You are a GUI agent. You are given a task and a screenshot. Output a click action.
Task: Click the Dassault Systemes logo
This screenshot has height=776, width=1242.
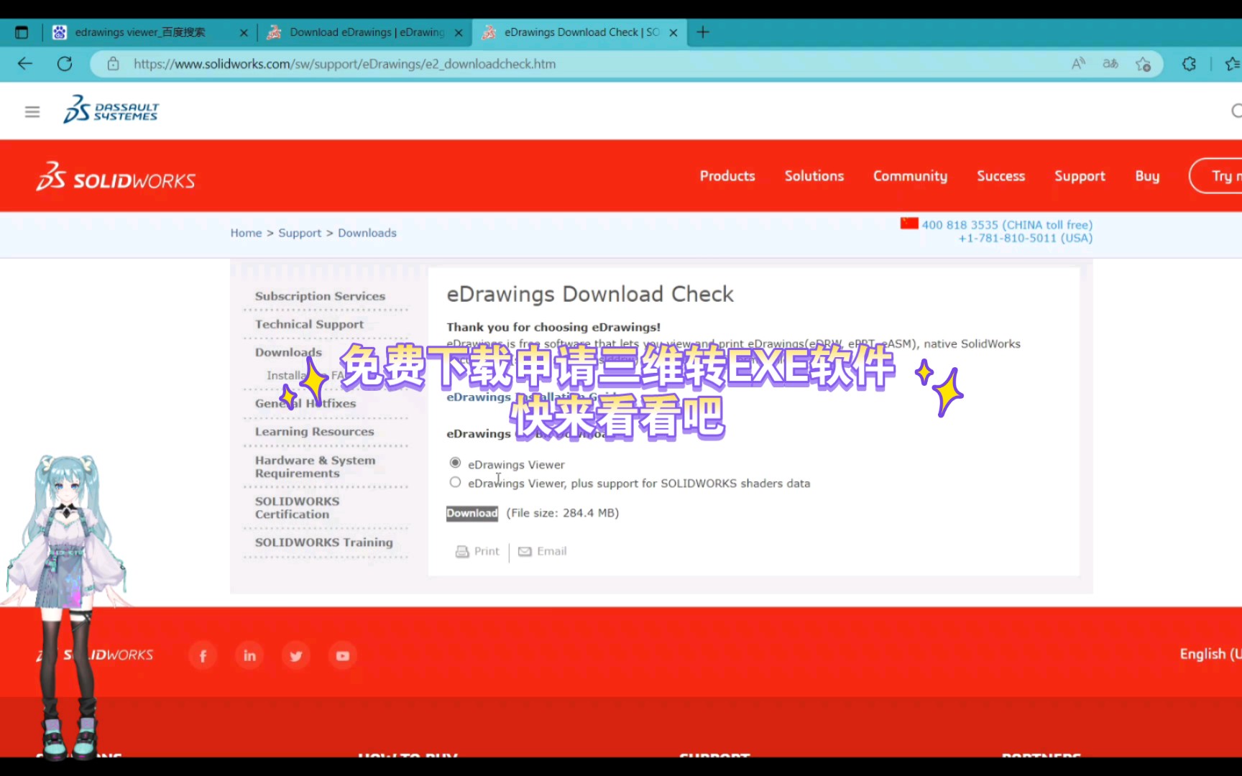[111, 109]
